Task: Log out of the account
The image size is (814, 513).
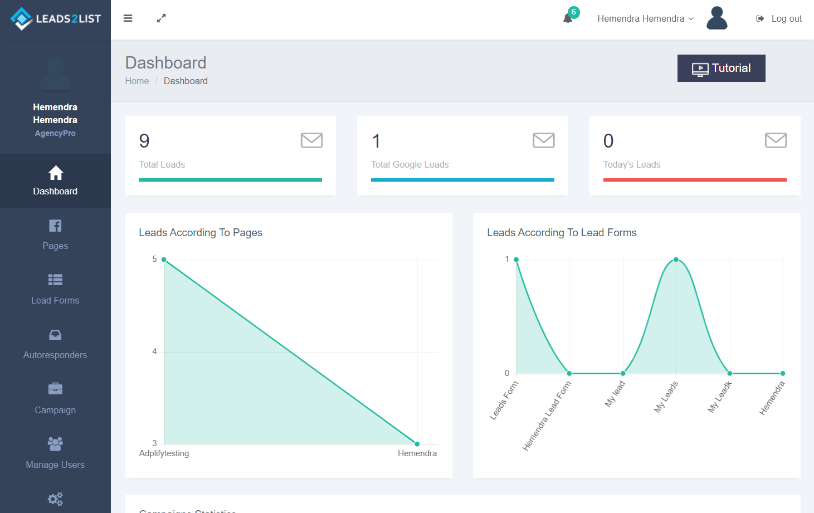Action: coord(779,18)
